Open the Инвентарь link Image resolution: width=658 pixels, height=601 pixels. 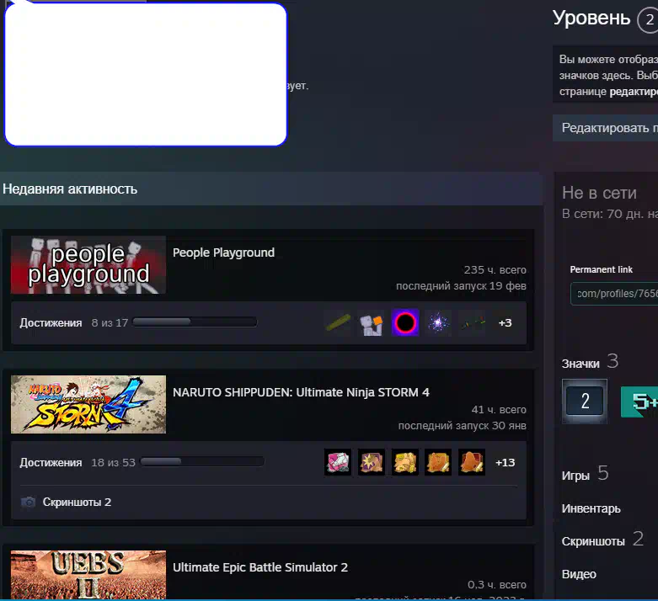pos(591,508)
